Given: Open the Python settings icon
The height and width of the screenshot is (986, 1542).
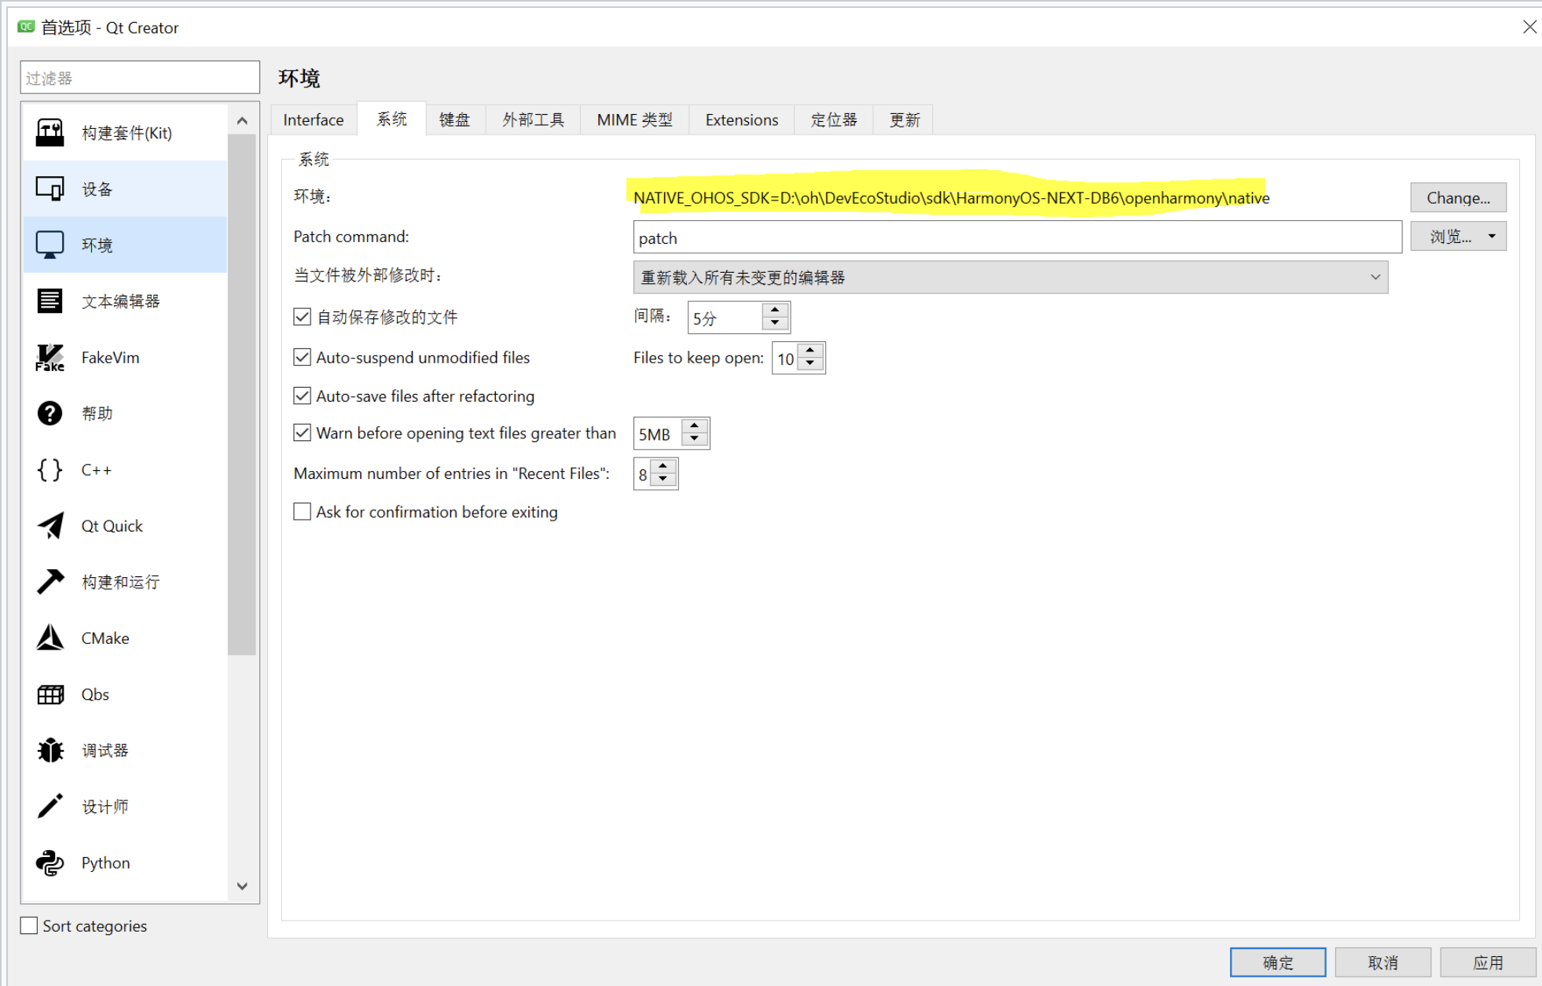Looking at the screenshot, I should (x=50, y=863).
